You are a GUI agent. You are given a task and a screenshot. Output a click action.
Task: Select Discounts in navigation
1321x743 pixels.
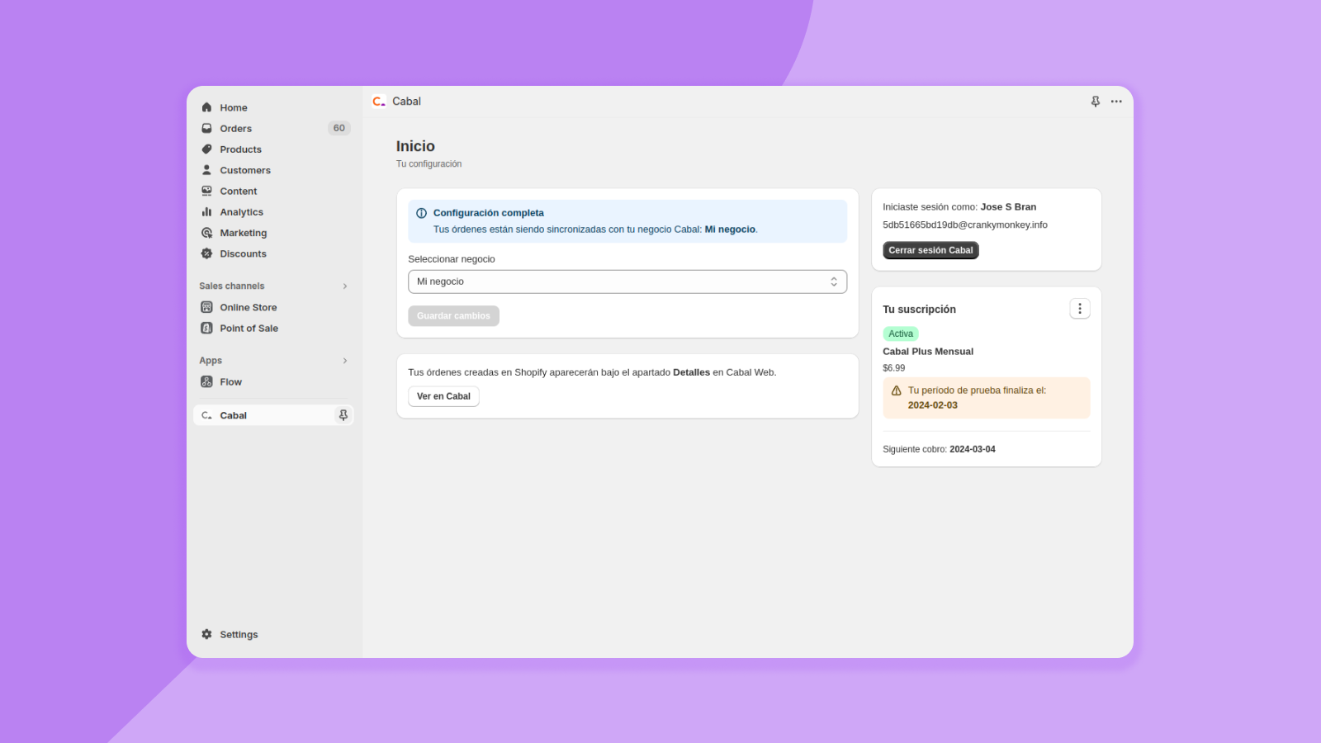click(x=244, y=253)
